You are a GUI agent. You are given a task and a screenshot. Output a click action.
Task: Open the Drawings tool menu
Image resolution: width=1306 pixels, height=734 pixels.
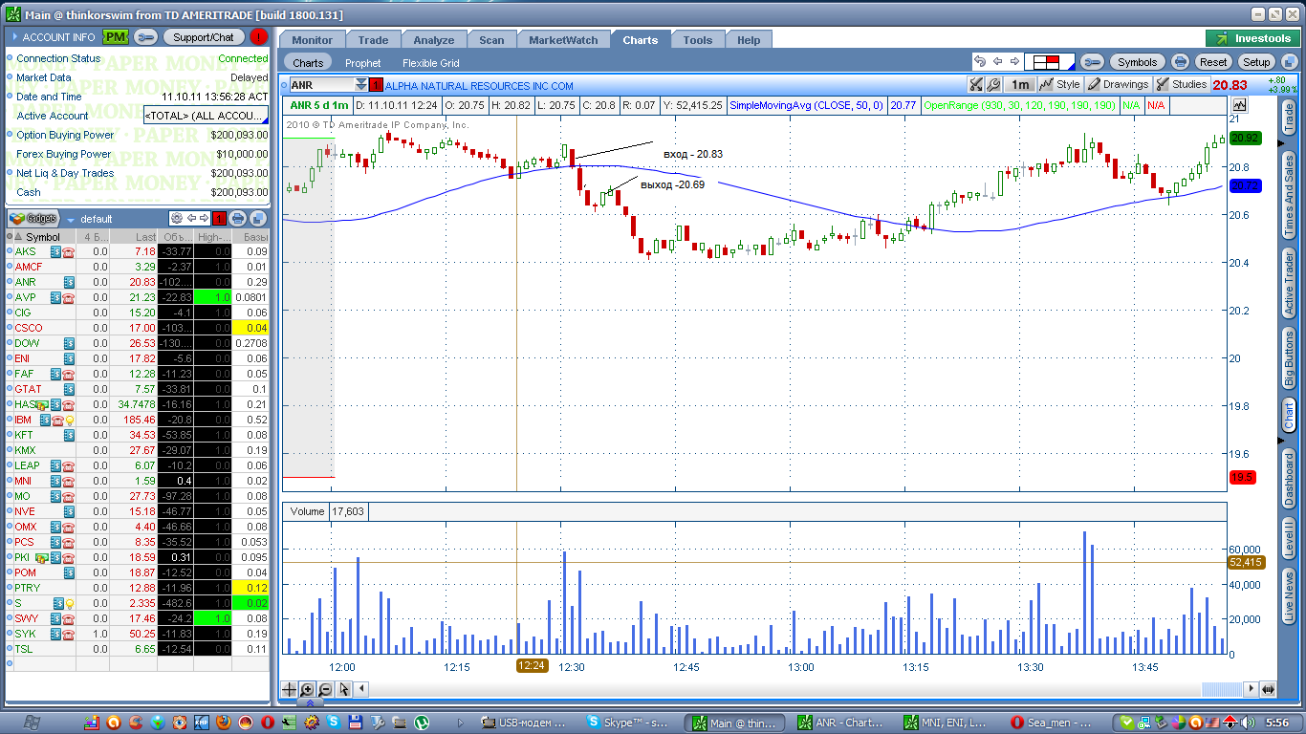click(1118, 84)
